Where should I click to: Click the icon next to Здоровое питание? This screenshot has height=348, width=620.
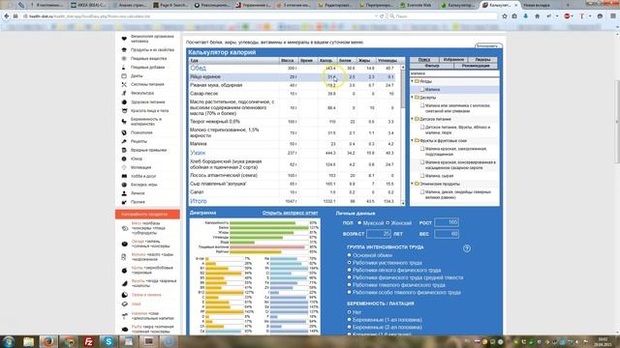[124, 101]
